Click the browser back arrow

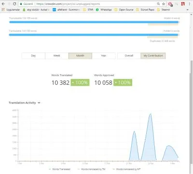(x=3, y=4)
